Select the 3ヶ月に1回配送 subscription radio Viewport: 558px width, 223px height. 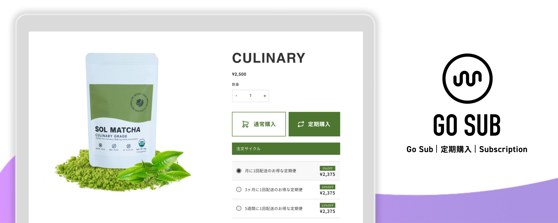[239, 190]
